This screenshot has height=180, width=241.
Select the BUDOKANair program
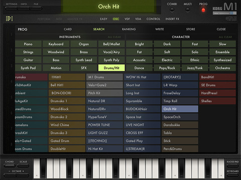click(142, 109)
